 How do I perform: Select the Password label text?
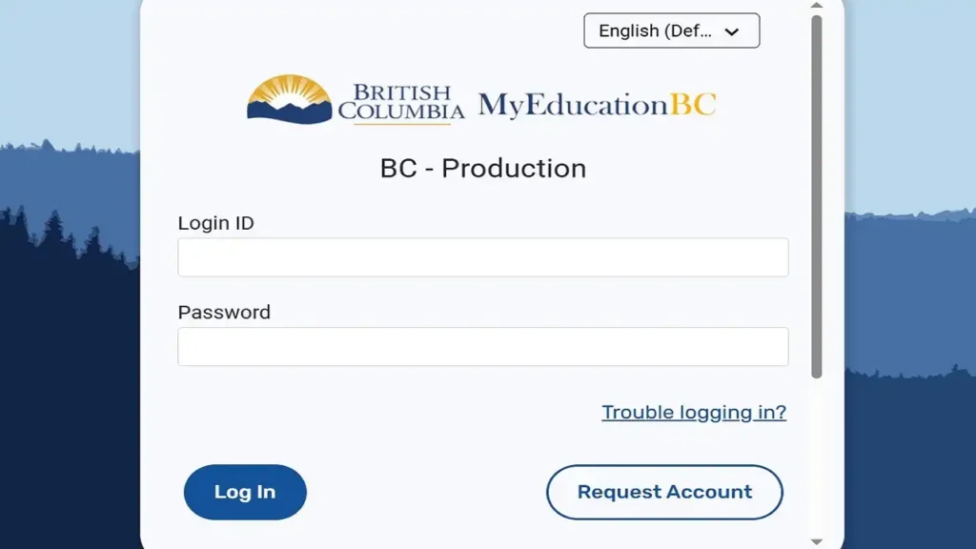tap(224, 312)
